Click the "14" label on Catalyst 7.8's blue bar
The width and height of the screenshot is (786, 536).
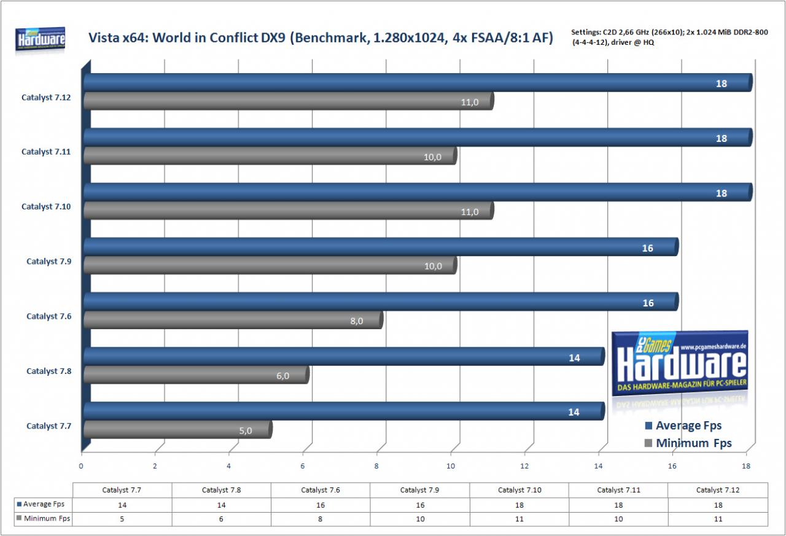click(574, 357)
